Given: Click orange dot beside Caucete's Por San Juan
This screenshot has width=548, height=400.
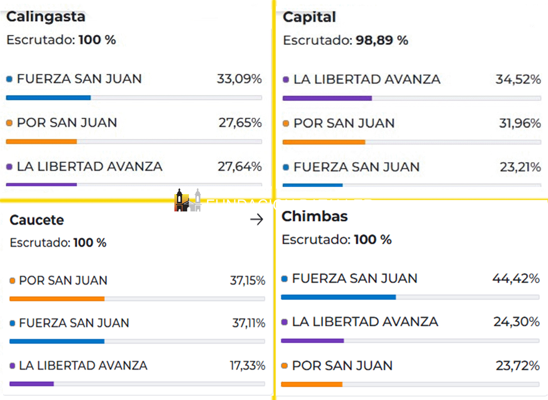Looking at the screenshot, I should pos(12,281).
